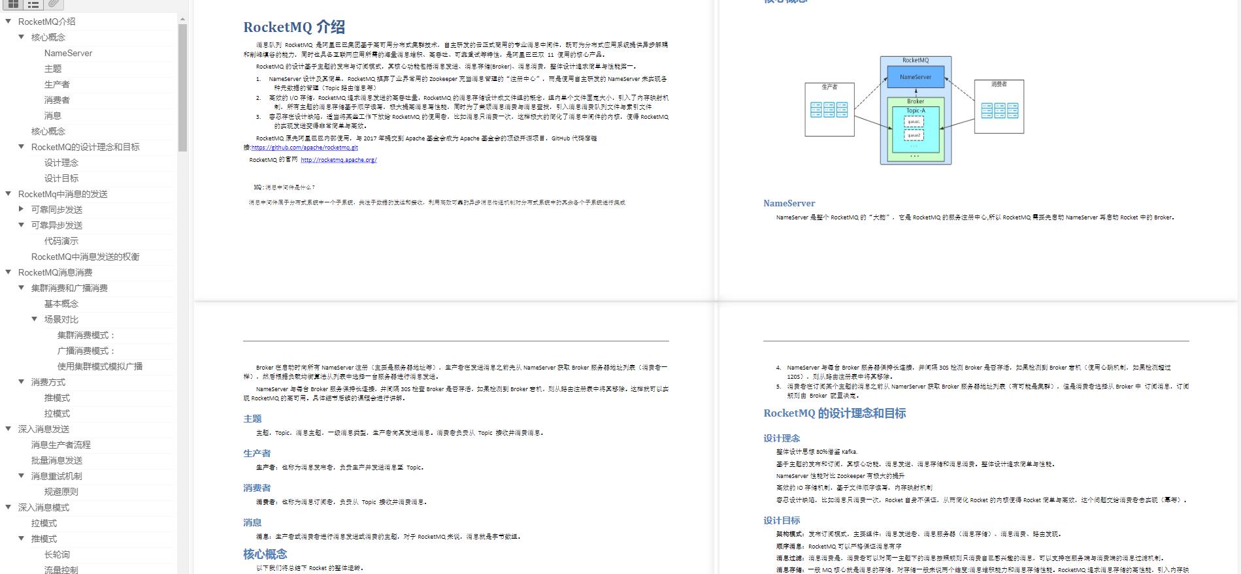Select 广播消费模式： outline entry
Image resolution: width=1241 pixels, height=574 pixels.
pyautogui.click(x=86, y=351)
